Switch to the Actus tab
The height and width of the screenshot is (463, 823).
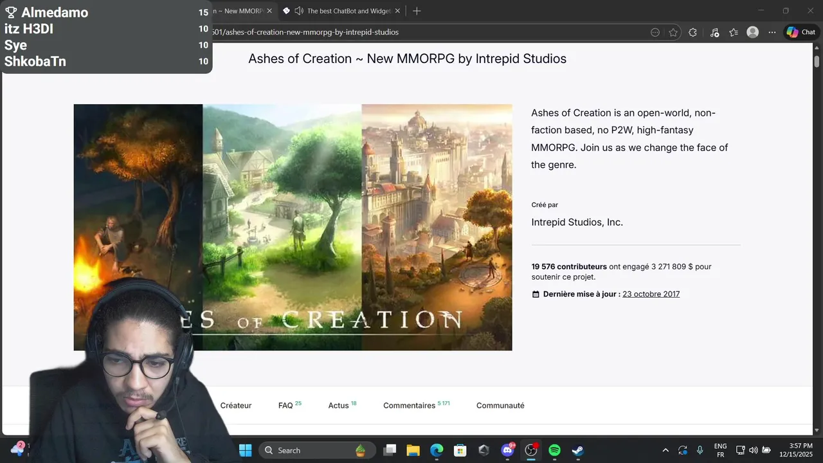tap(342, 405)
